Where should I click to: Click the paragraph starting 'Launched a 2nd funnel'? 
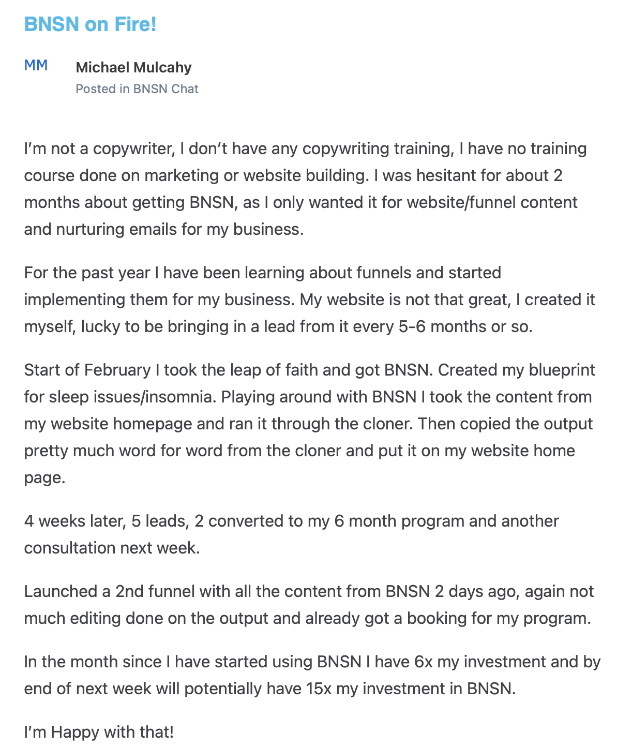(309, 605)
